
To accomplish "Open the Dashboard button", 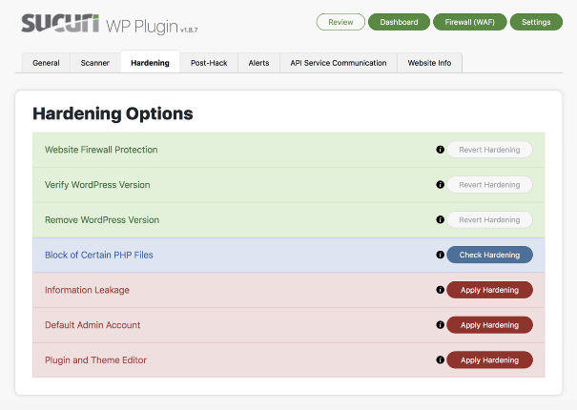I will [398, 22].
